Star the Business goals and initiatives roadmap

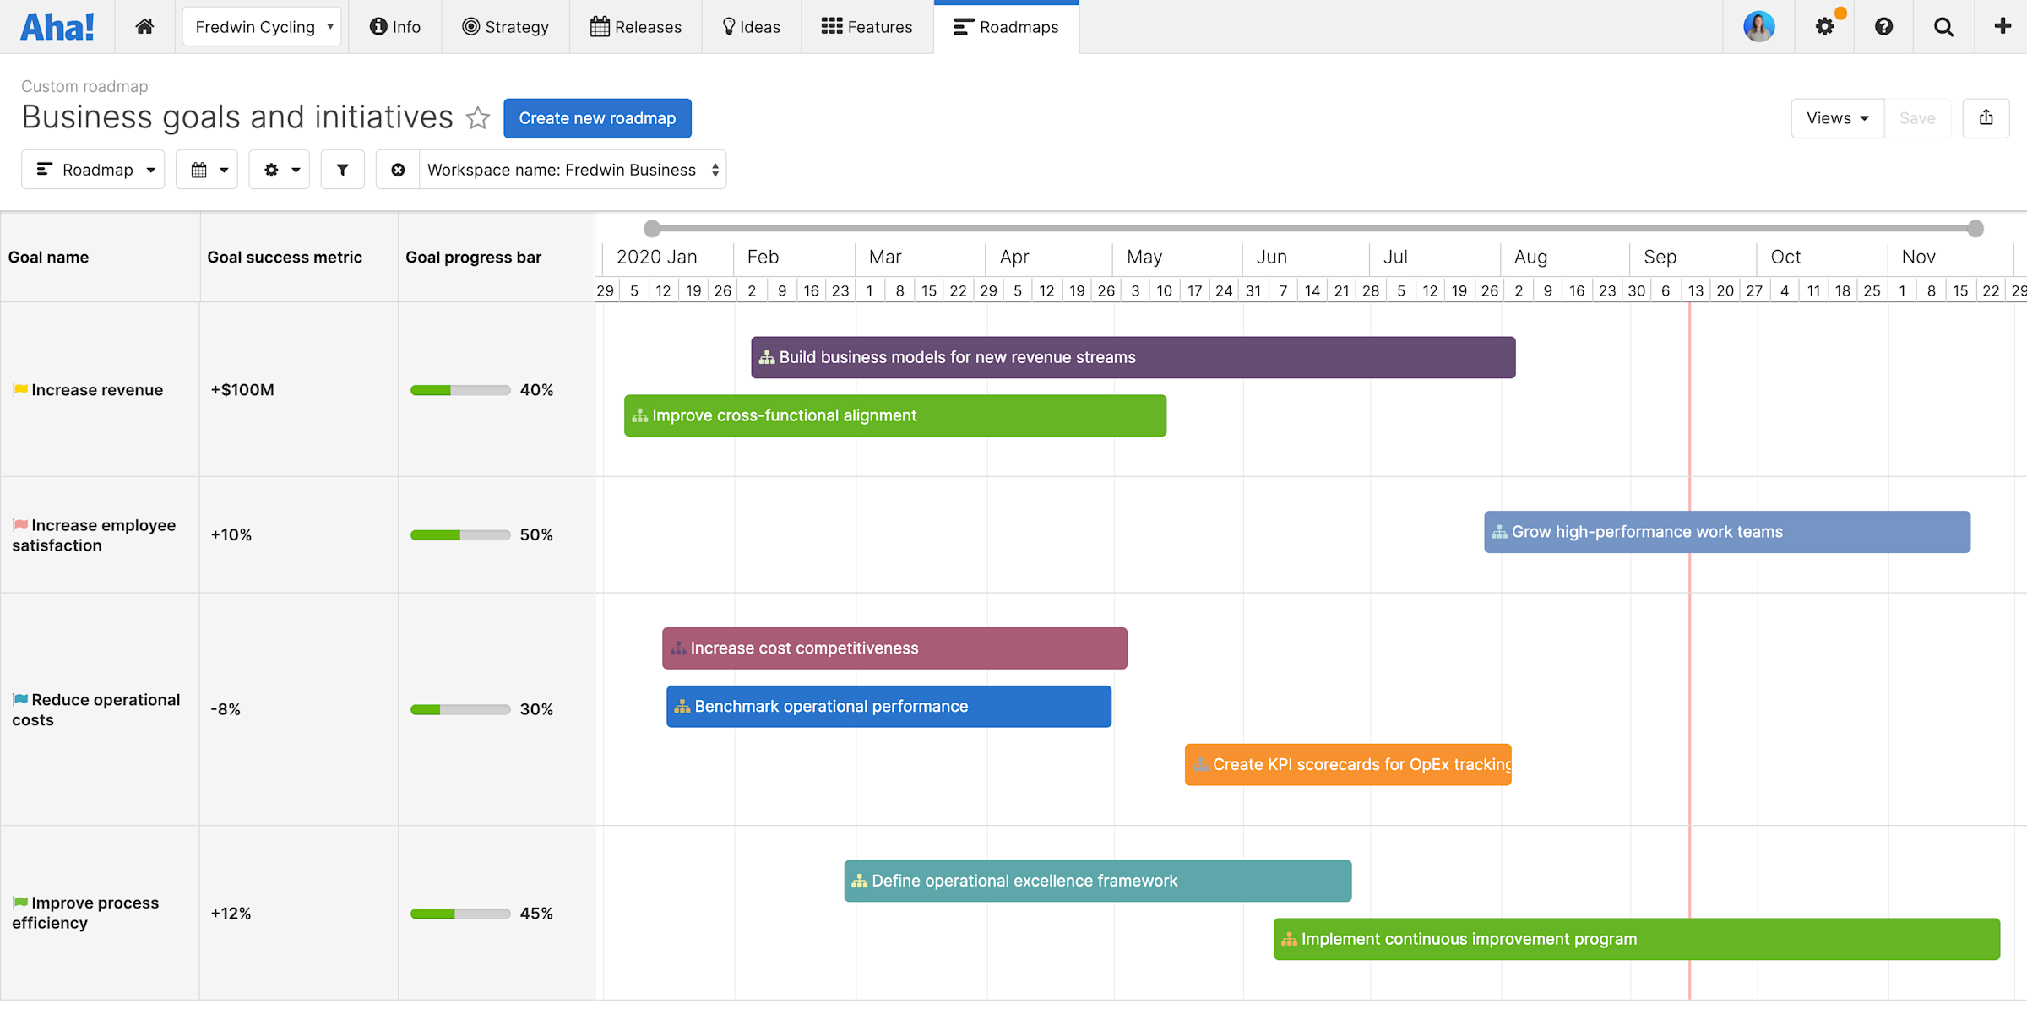coord(478,118)
